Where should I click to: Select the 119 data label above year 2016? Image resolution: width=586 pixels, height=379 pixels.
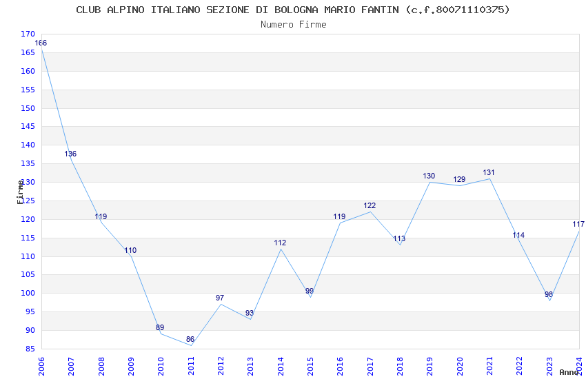click(339, 216)
